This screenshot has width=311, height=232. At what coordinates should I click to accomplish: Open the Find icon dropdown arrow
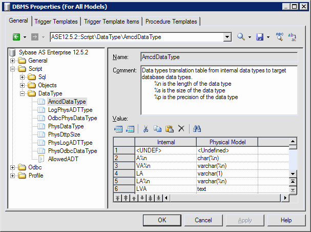tap(250, 37)
